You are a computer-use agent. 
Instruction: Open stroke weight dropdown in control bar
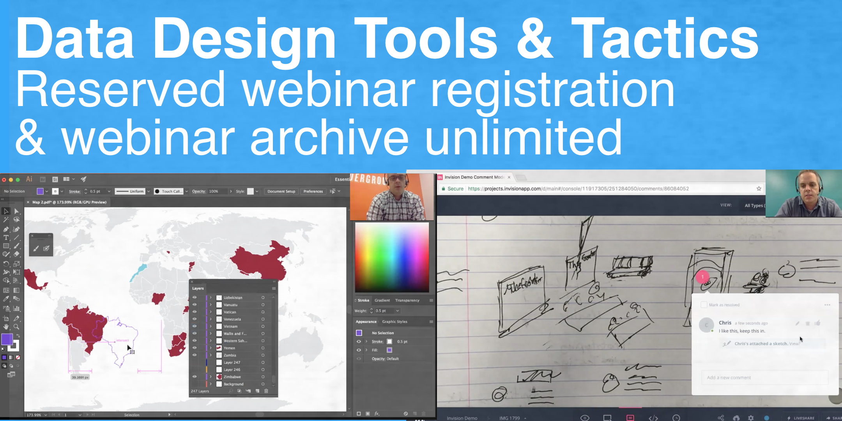(x=109, y=191)
